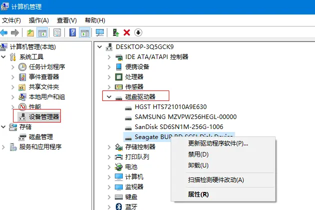Open the 查看(V) menu

tap(67, 20)
